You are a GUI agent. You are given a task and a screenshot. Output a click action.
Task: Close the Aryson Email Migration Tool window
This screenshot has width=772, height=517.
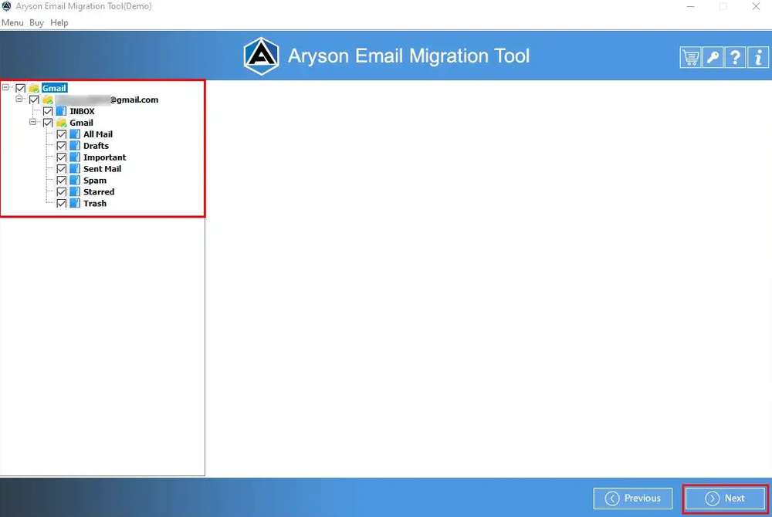click(757, 6)
